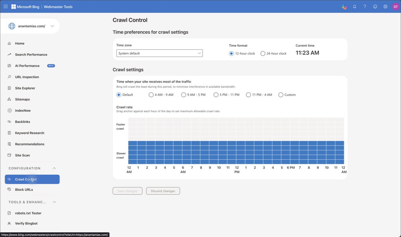
Task: Click the Search Performance trend icon
Action: [9, 55]
